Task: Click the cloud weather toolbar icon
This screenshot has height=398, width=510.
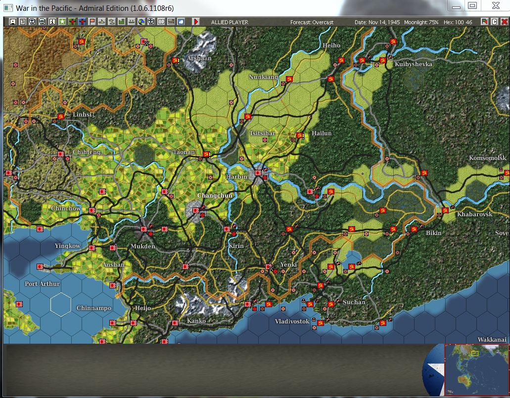Action: 181,22
